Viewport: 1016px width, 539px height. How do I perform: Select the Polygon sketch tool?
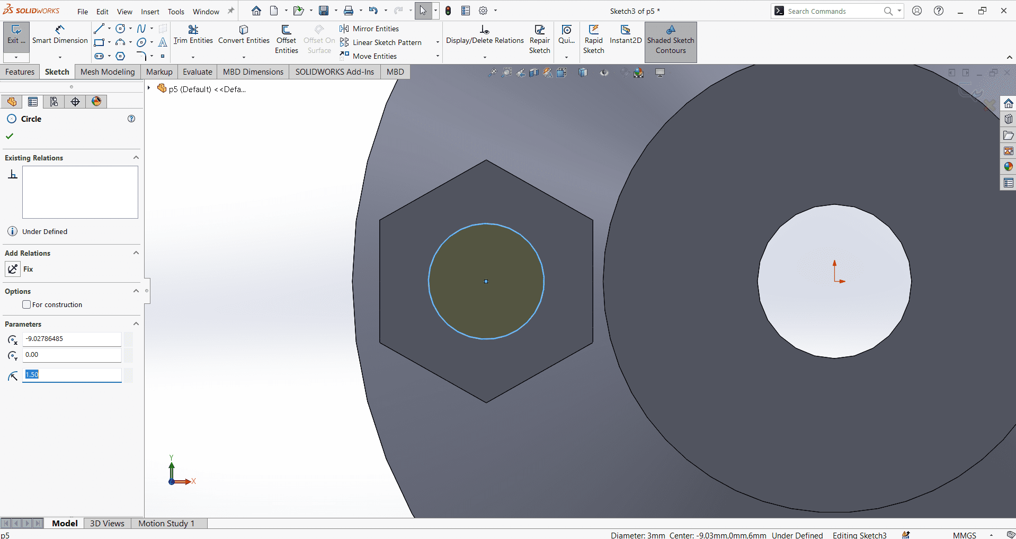120,56
